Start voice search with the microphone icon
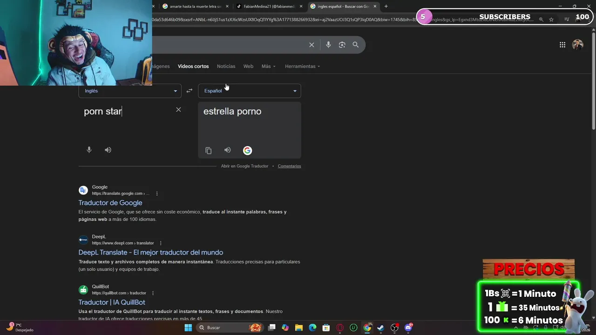This screenshot has height=335, width=596. [x=328, y=45]
